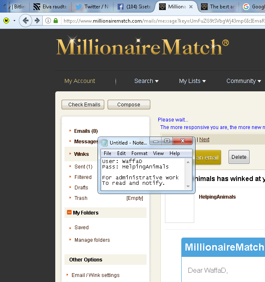265x282 pixels.
Task: Click the HelpingAnimals profile photo placeholder
Action: click(x=180, y=208)
